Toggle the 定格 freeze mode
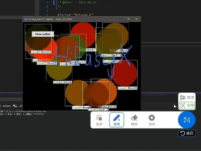201x151 pixels. (187, 105)
